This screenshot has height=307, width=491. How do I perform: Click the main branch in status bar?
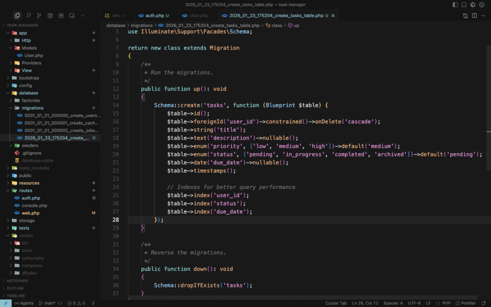47,303
